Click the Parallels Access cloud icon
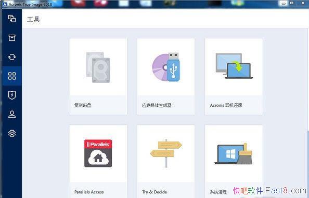 pos(98,153)
